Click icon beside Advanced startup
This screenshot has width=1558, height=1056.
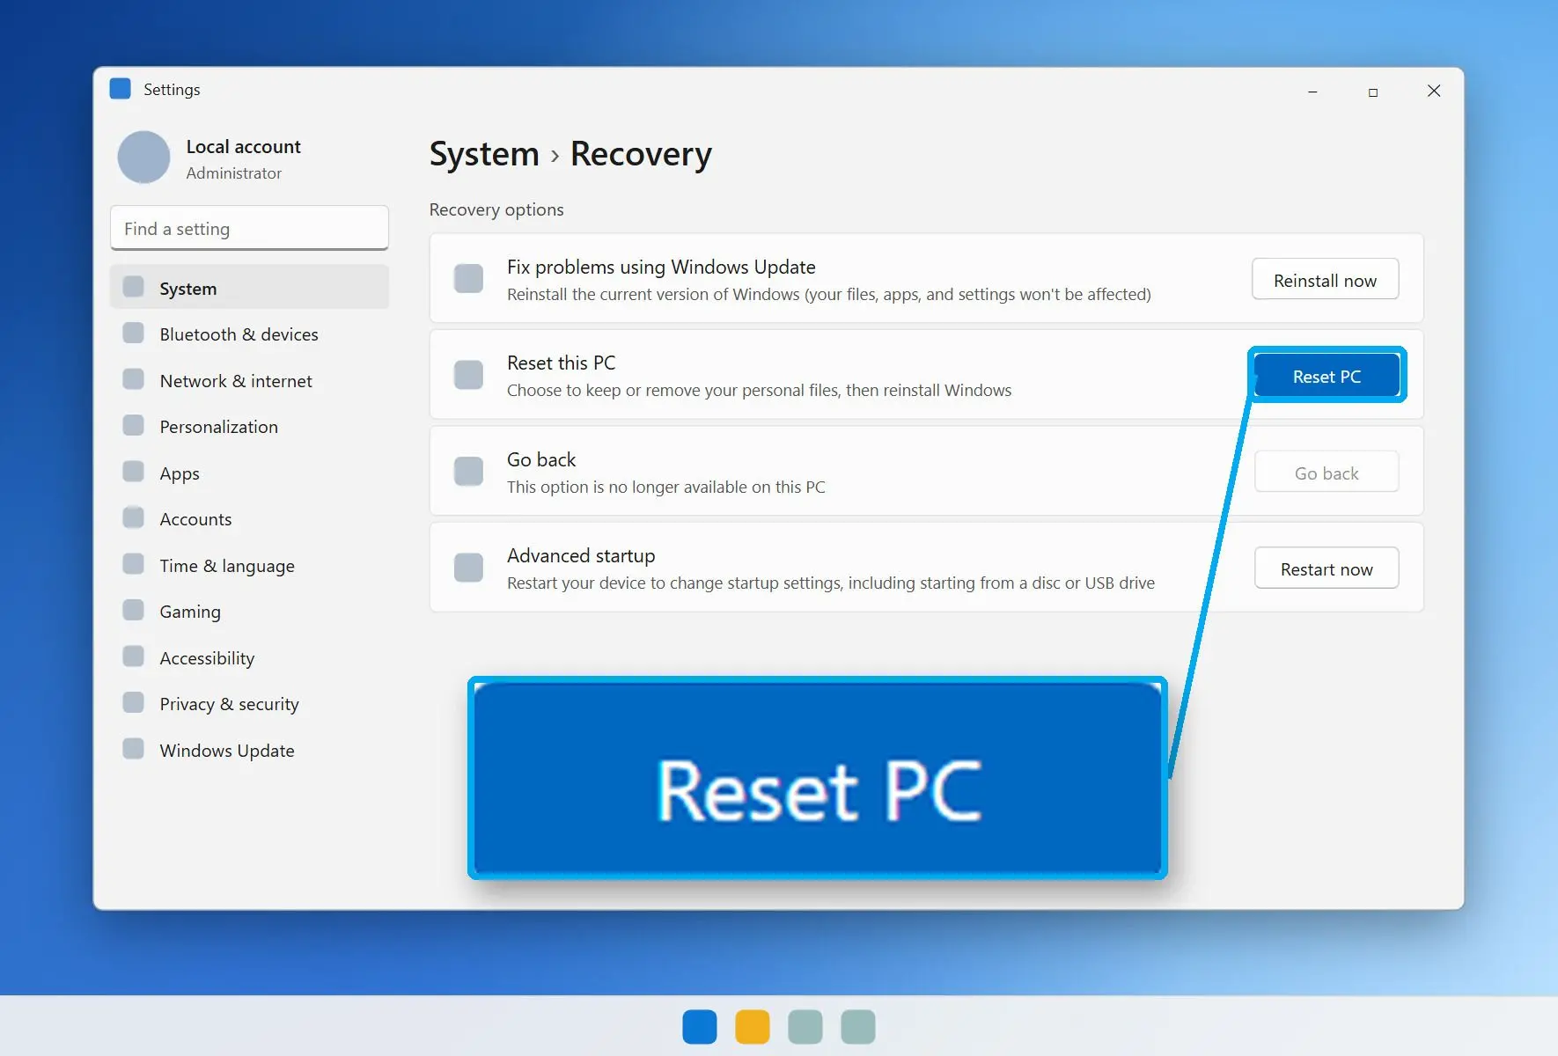pyautogui.click(x=468, y=568)
